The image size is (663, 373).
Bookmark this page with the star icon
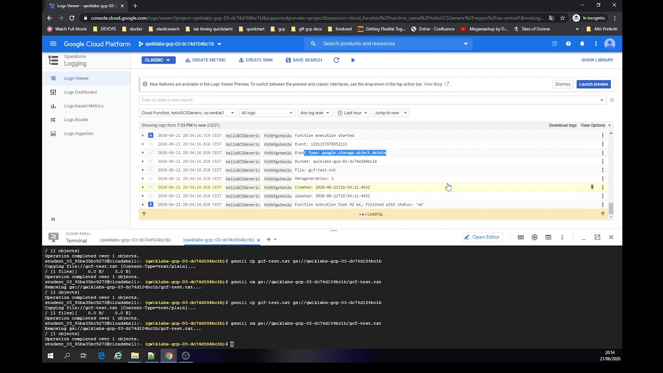pyautogui.click(x=563, y=18)
